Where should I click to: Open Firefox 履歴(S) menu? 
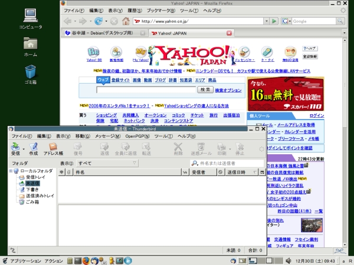pyautogui.click(x=135, y=11)
